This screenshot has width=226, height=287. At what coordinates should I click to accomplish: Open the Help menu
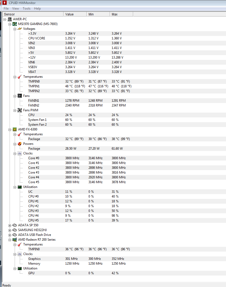point(37,9)
